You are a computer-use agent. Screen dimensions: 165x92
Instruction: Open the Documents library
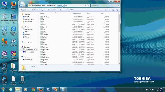(29, 29)
